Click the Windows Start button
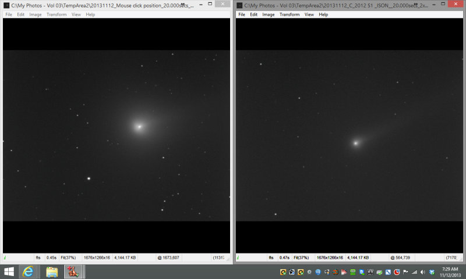Viewport: 466px width, 279px height. pyautogui.click(x=9, y=271)
